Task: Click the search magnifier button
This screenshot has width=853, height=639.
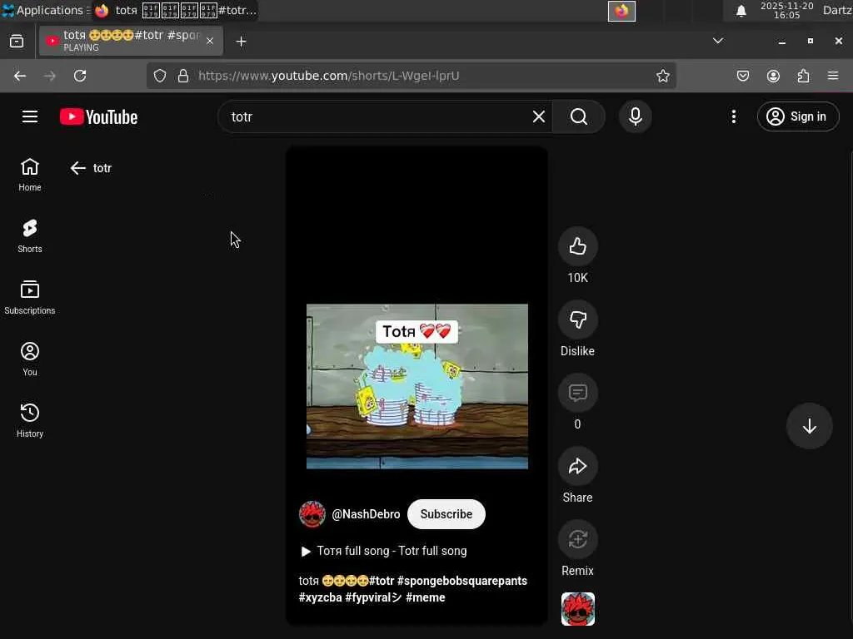Action: (579, 116)
